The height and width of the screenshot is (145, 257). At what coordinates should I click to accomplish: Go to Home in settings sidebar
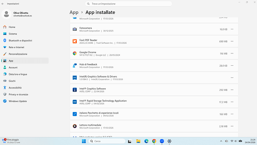[25, 27]
